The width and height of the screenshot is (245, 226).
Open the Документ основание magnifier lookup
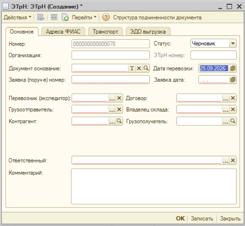pos(146,68)
